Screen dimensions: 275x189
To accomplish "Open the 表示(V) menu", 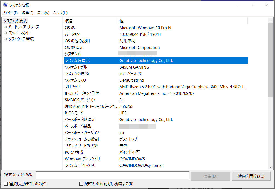I will coord(43,13).
